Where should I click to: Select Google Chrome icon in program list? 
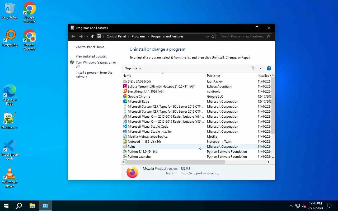pyautogui.click(x=125, y=97)
